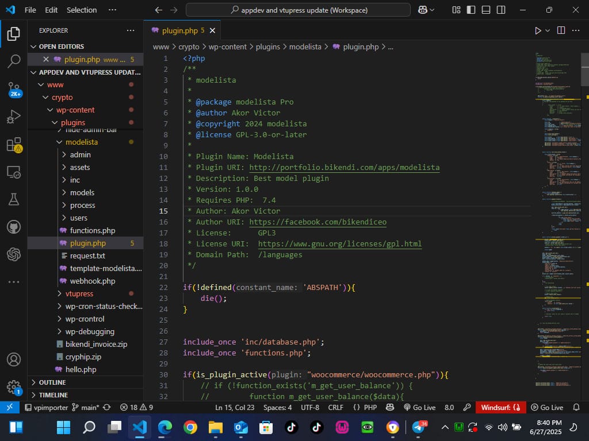Open the run button dropdown arrow

[x=548, y=30]
